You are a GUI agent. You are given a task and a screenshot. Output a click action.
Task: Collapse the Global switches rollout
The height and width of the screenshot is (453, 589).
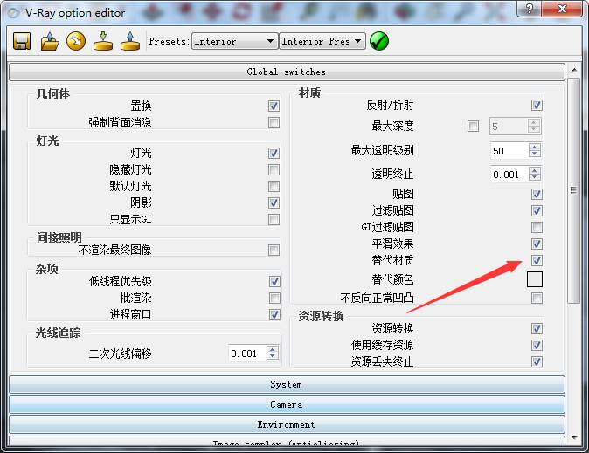tap(287, 72)
